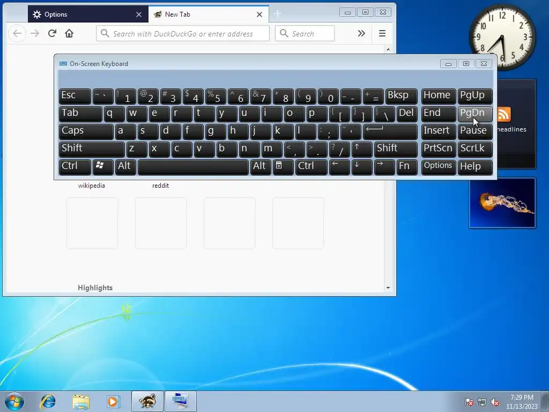Close the New Tab tab
Screen dimensions: 549x412
point(259,14)
